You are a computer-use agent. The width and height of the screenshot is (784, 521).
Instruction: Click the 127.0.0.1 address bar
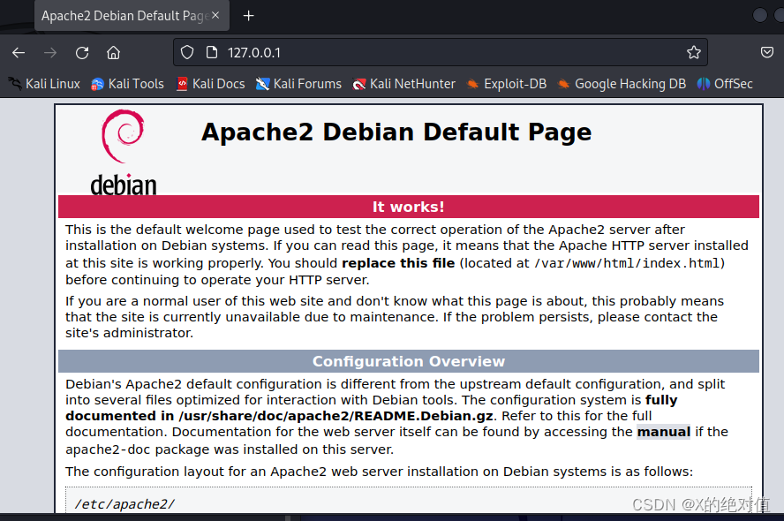(440, 52)
